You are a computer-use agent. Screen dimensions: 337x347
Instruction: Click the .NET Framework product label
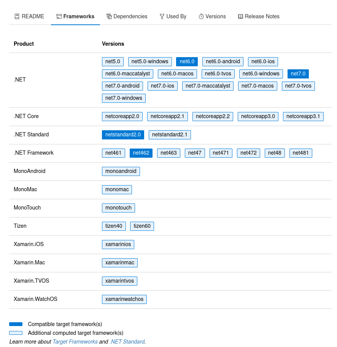click(x=33, y=153)
